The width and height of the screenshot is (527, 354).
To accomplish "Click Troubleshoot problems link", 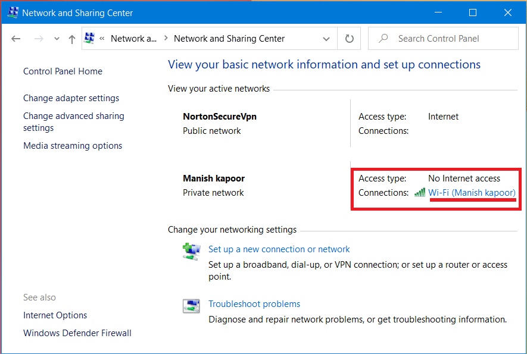I will [x=254, y=304].
